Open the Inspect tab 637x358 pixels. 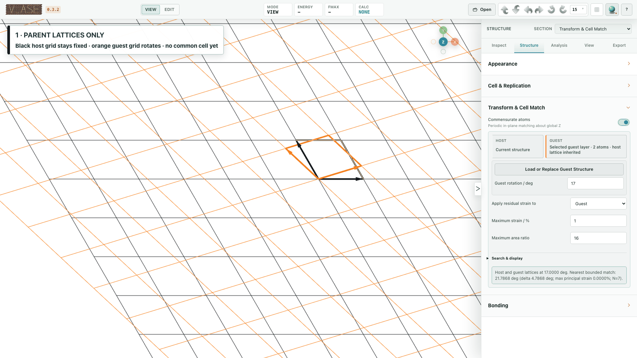(499, 45)
